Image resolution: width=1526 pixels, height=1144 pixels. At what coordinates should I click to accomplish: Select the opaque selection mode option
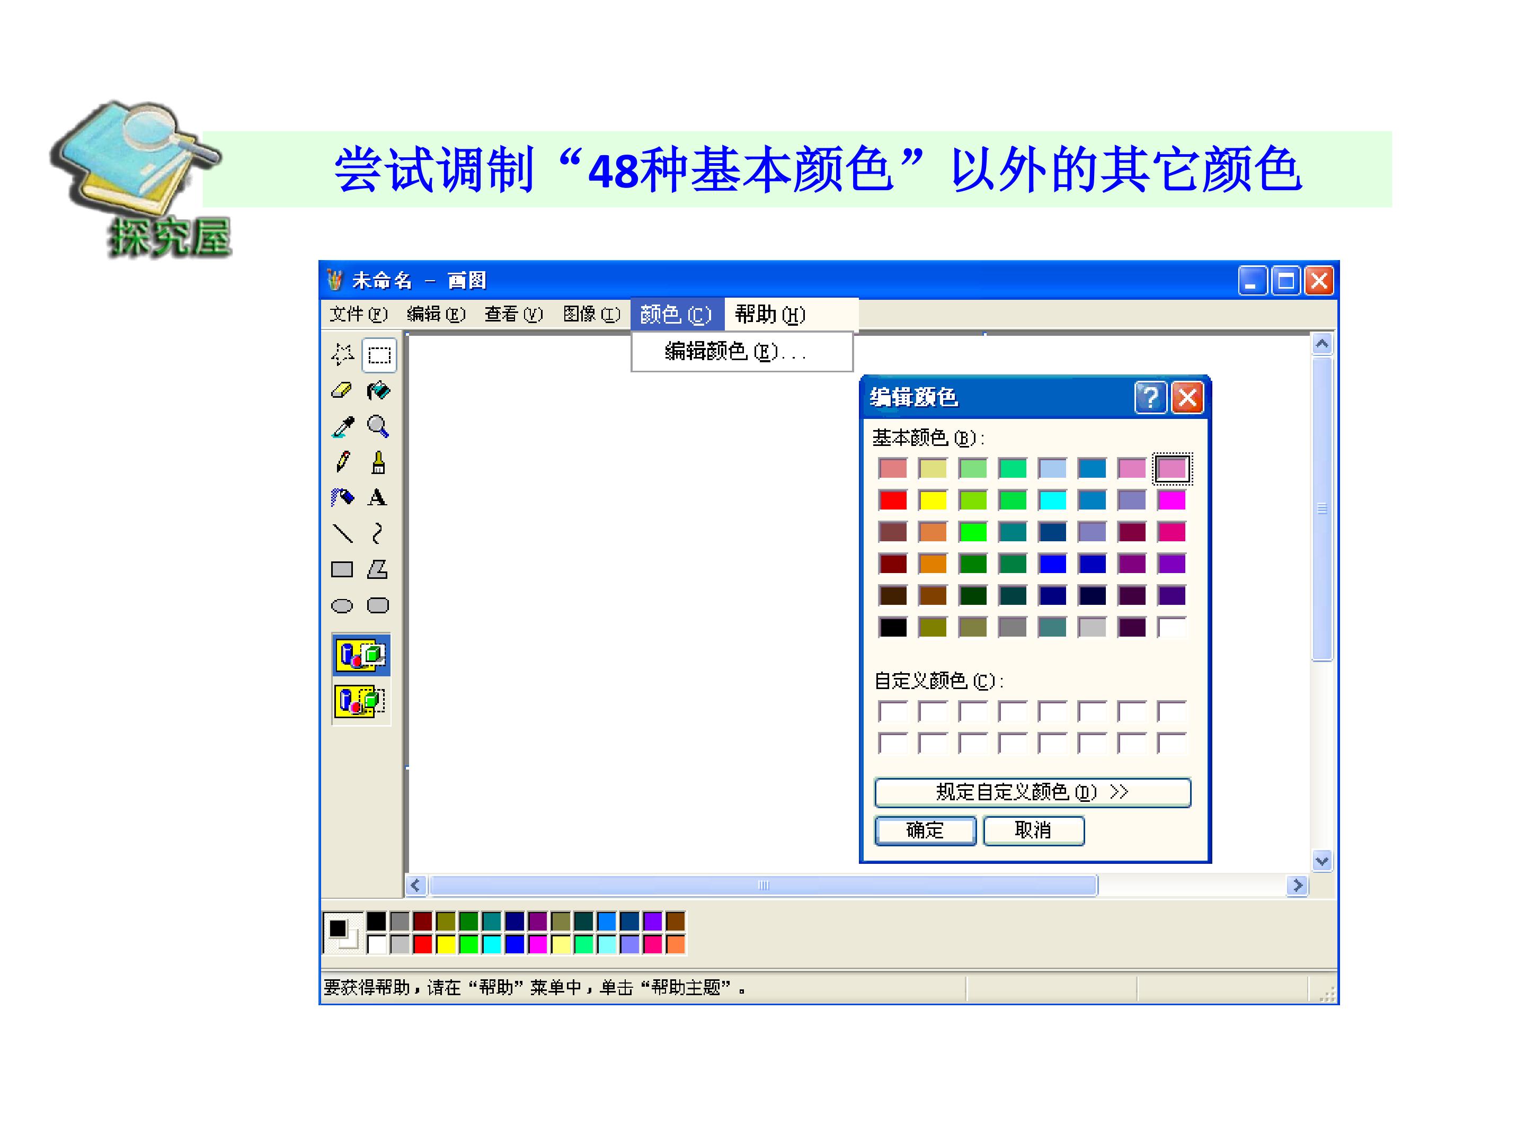point(361,655)
